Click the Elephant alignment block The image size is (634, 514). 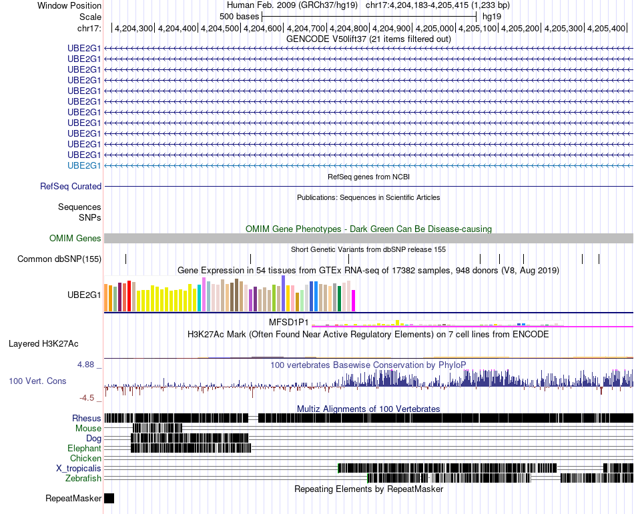click(191, 448)
